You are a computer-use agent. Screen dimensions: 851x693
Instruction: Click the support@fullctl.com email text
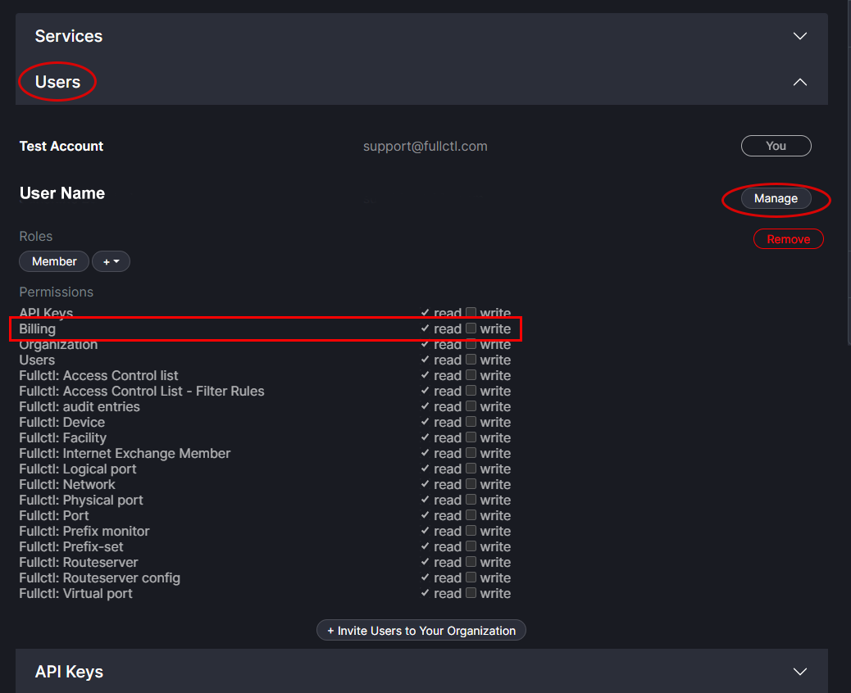pyautogui.click(x=425, y=146)
